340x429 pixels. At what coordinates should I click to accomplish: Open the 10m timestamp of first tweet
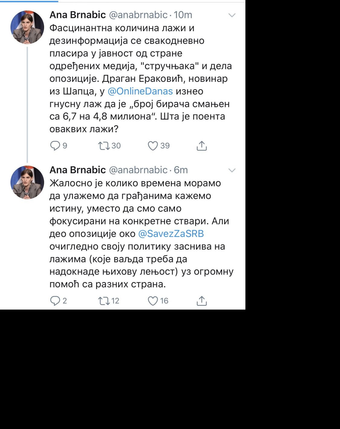[x=183, y=15]
